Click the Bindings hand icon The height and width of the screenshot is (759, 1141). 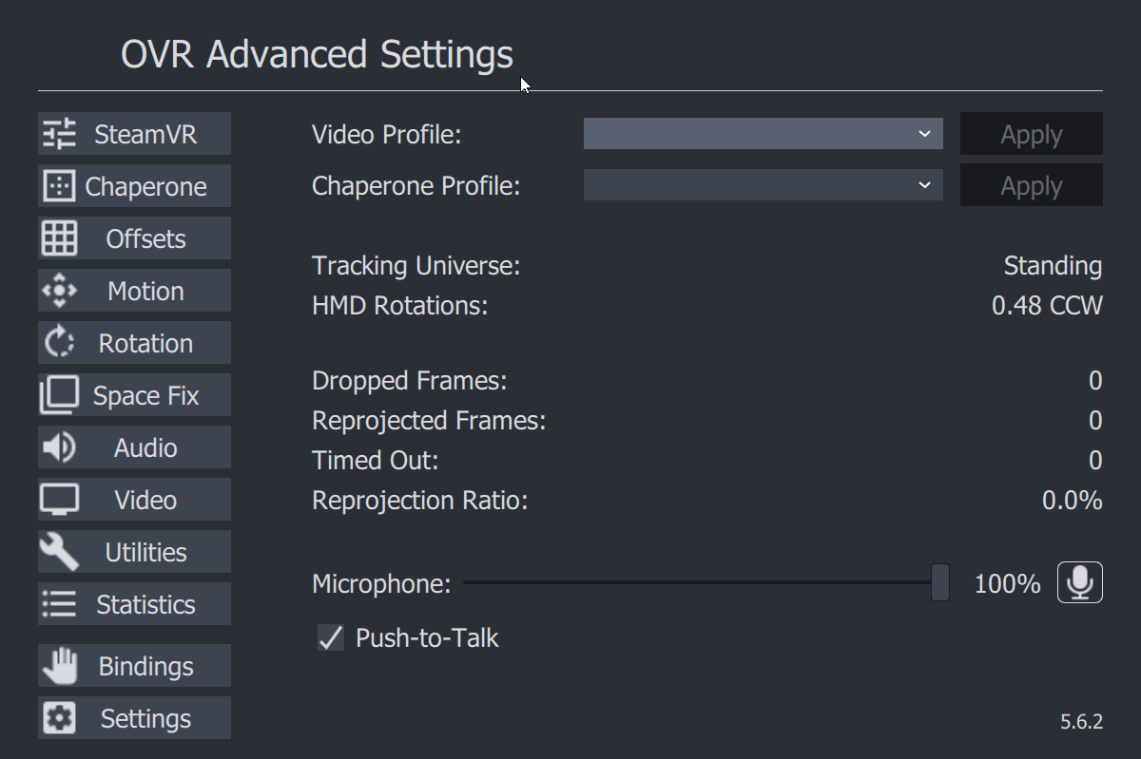click(59, 666)
